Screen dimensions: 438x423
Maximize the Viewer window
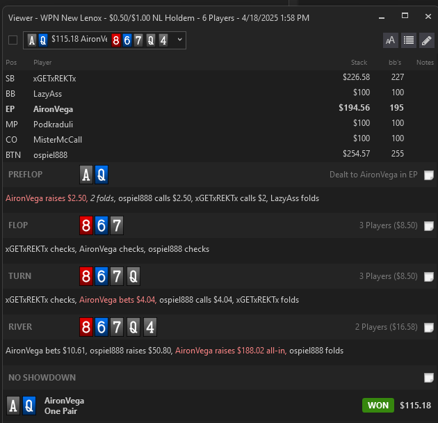click(x=405, y=16)
